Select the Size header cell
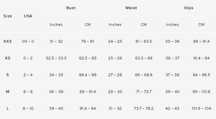 pyautogui.click(x=8, y=16)
